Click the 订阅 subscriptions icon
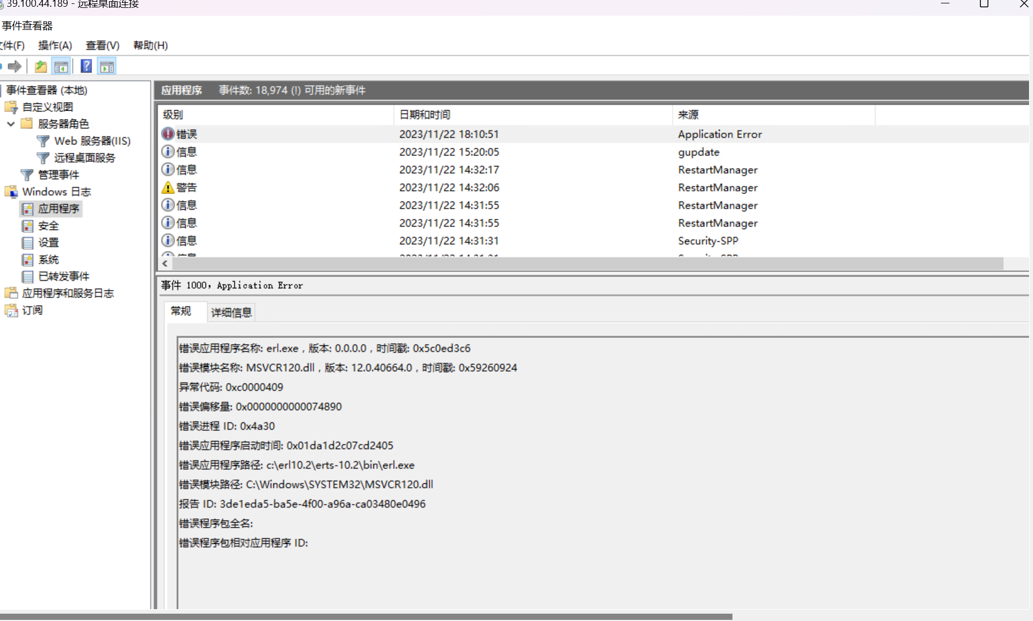Image resolution: width=1033 pixels, height=621 pixels. coord(11,310)
